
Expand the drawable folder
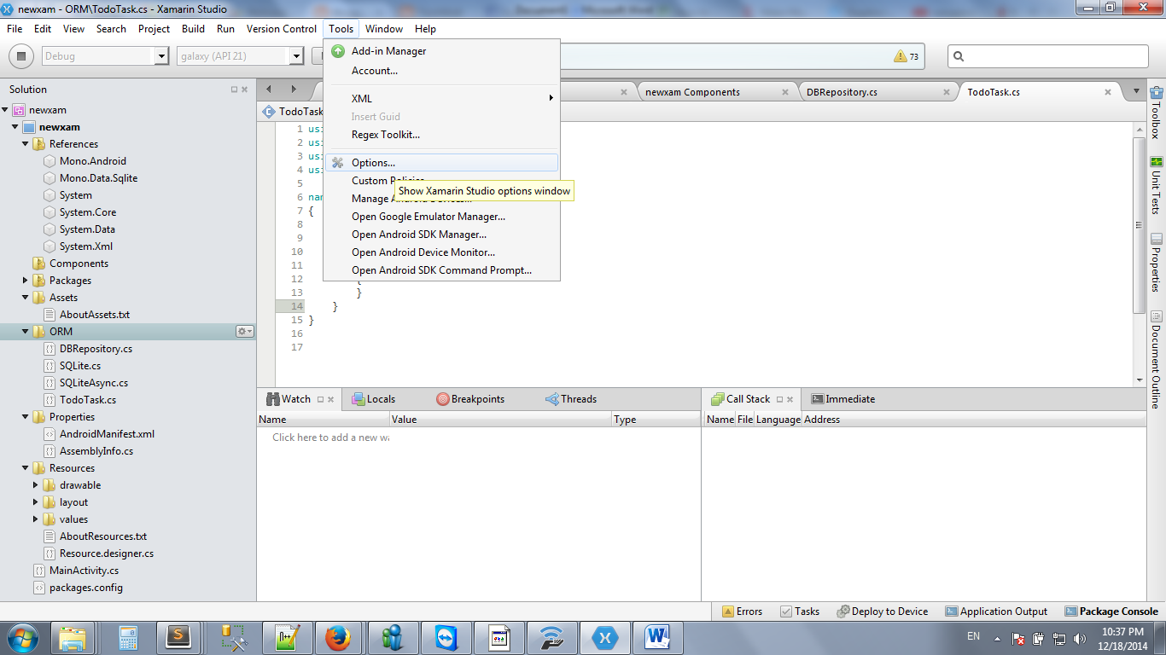(36, 485)
